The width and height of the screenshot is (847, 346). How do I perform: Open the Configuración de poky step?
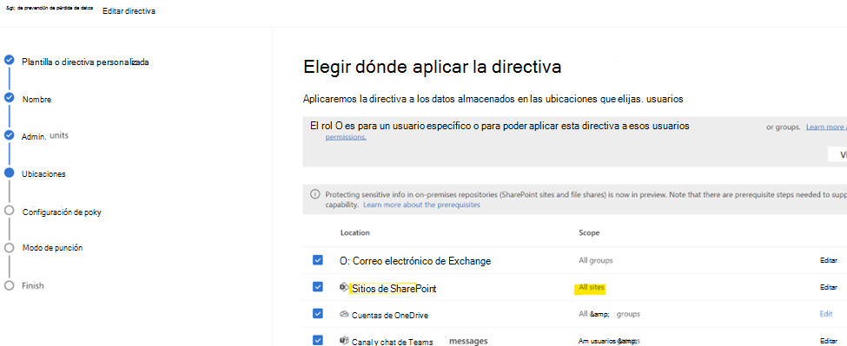[62, 212]
